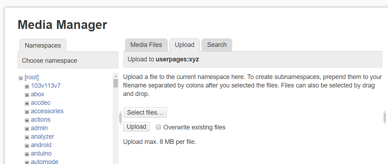
Task: Collapse the [root] namespace tree node
Action: [x=21, y=78]
